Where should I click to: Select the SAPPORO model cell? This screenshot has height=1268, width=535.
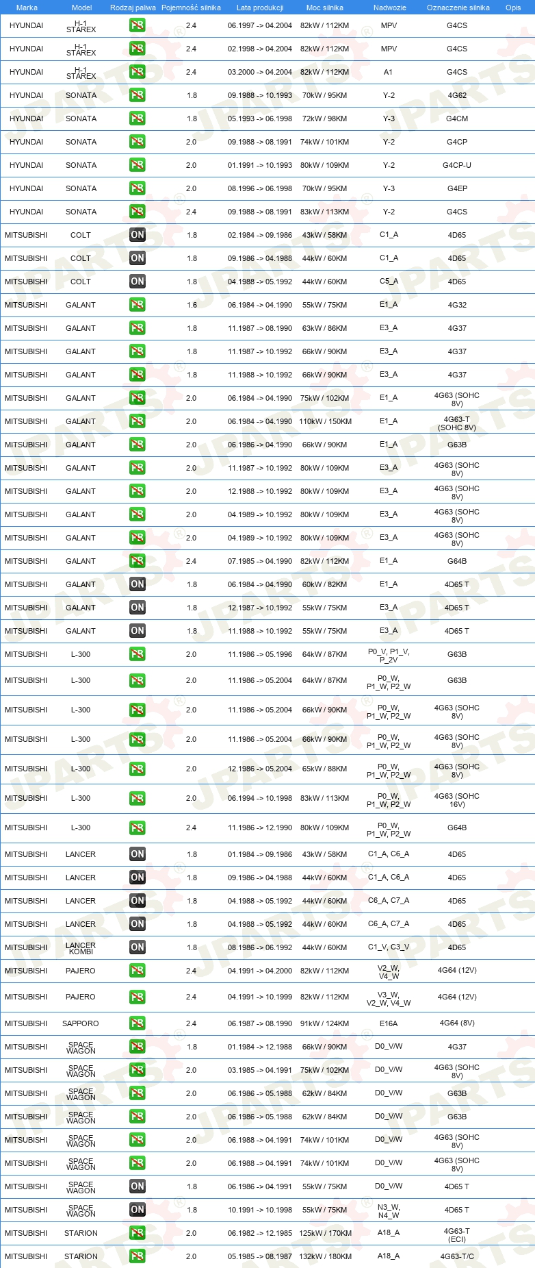coord(81,1023)
